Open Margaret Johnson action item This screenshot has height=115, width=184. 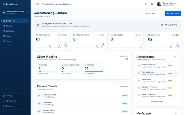coord(157,88)
